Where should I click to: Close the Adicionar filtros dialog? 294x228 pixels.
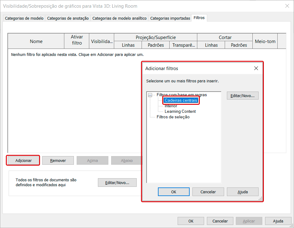256,69
